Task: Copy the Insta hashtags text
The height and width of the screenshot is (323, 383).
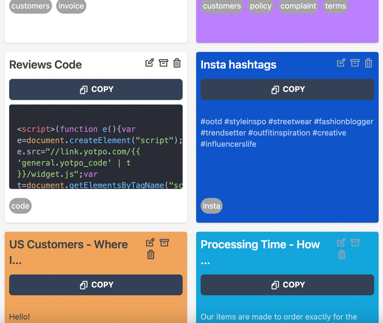Action: pyautogui.click(x=287, y=89)
